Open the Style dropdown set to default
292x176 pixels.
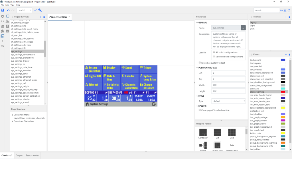point(228,101)
